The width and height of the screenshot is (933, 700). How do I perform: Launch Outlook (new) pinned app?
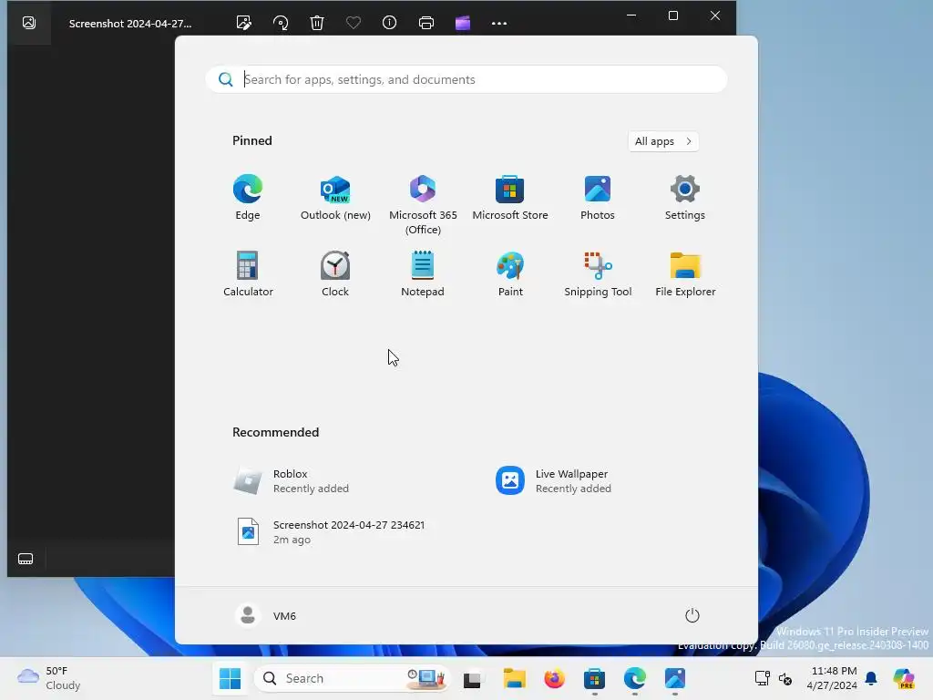pyautogui.click(x=335, y=198)
